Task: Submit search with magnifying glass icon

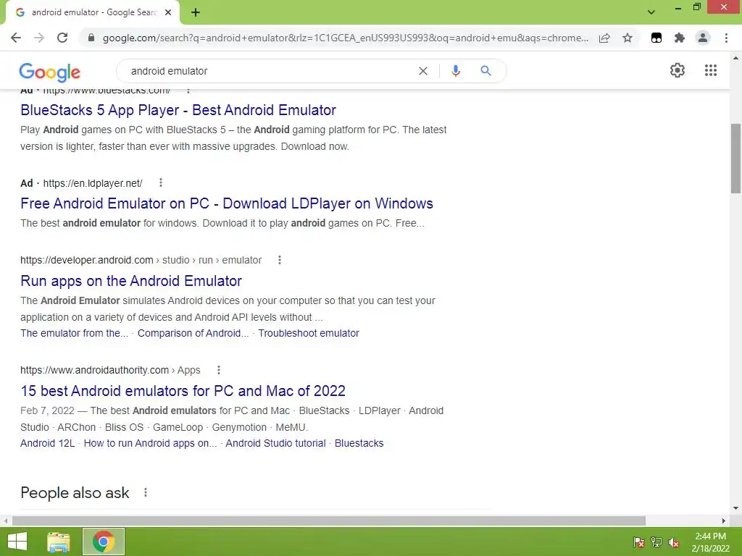Action: click(485, 71)
